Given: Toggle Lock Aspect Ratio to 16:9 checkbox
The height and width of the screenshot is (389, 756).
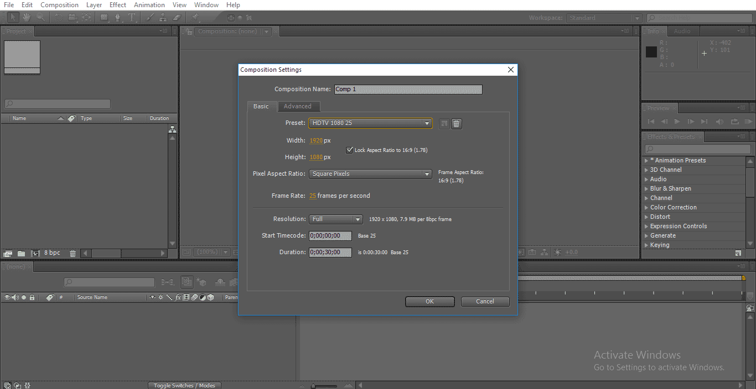Looking at the screenshot, I should click(x=349, y=150).
